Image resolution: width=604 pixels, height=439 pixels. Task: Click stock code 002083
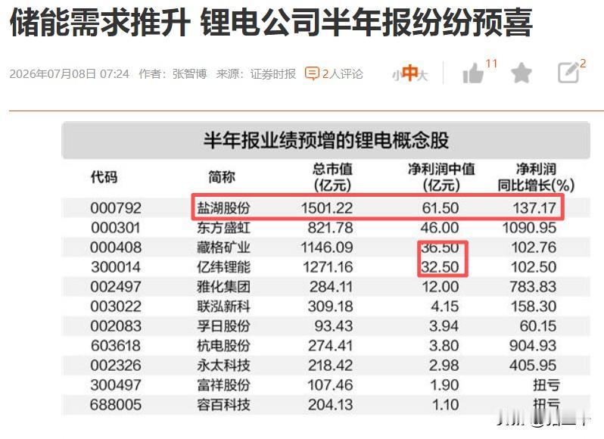click(116, 326)
